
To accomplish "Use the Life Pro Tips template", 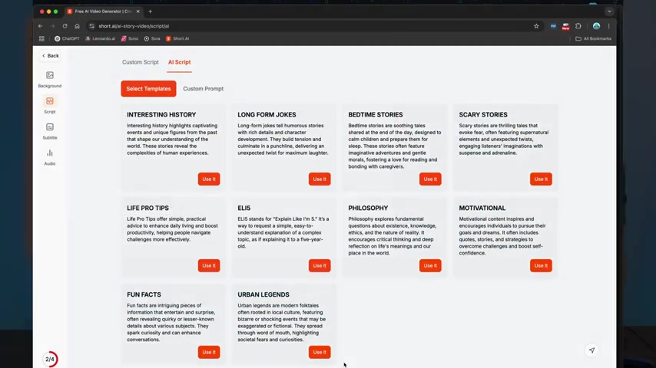I will pyautogui.click(x=209, y=266).
